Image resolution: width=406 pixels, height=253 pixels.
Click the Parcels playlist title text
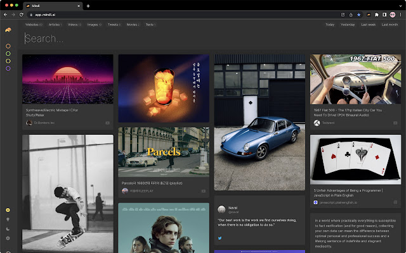[x=152, y=183]
